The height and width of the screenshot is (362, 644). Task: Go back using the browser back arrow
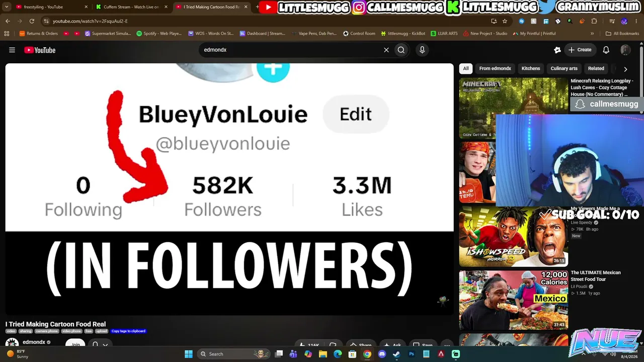8,21
